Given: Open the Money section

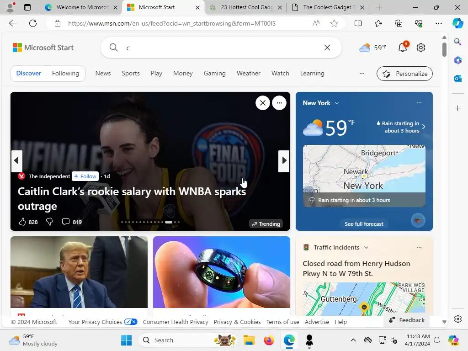Looking at the screenshot, I should [x=183, y=74].
